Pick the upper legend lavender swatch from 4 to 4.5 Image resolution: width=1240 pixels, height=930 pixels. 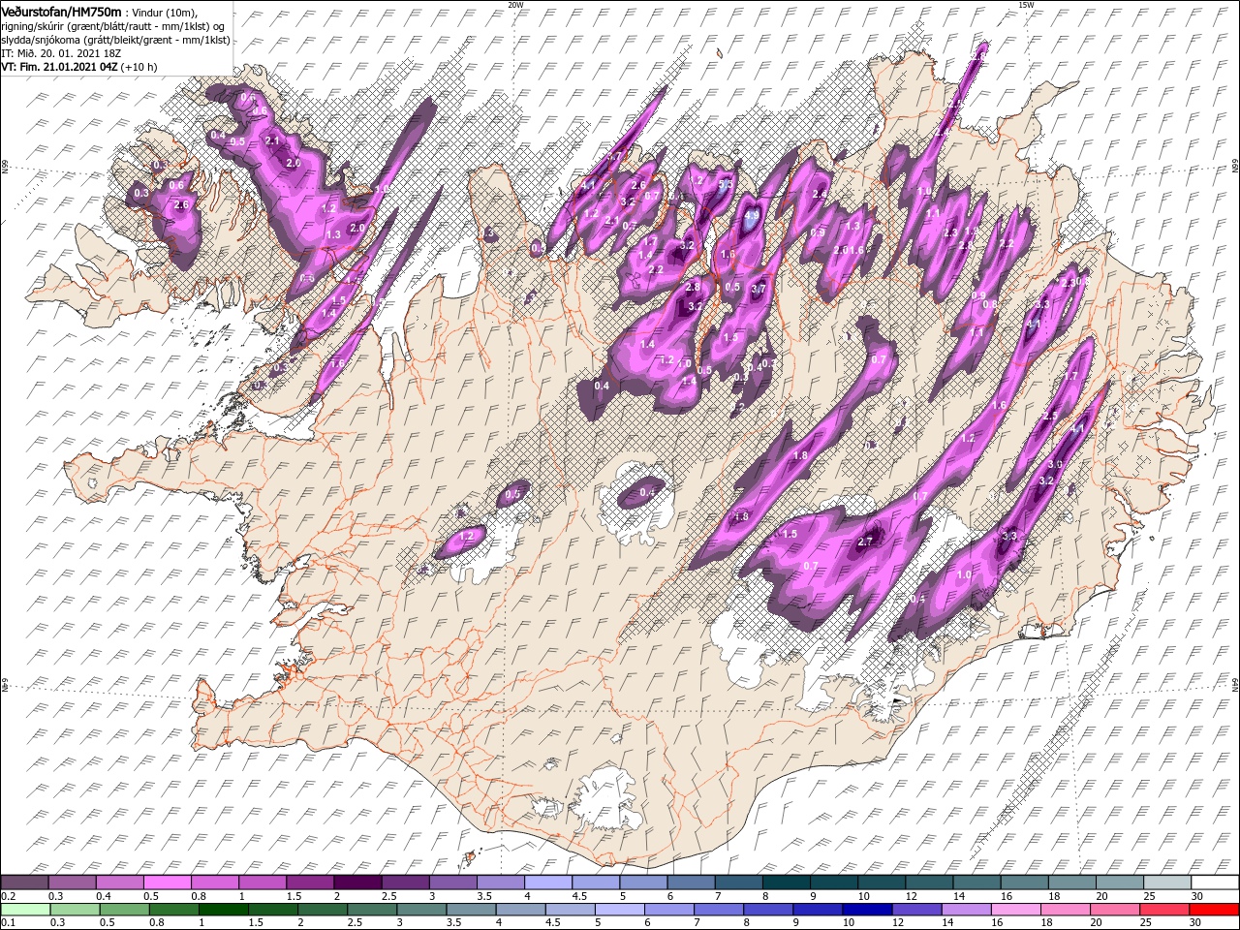pyautogui.click(x=548, y=883)
